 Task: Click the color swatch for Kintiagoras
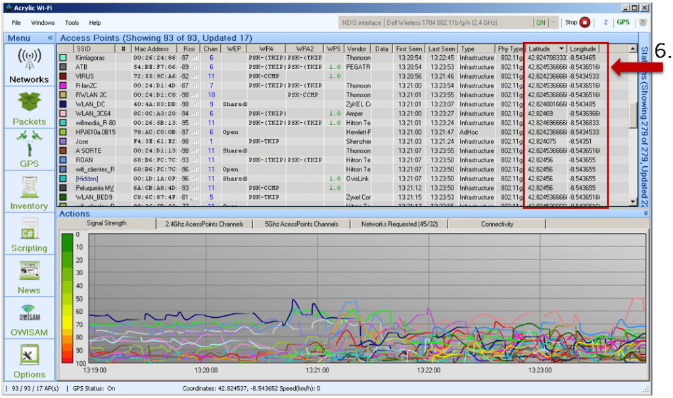63,58
